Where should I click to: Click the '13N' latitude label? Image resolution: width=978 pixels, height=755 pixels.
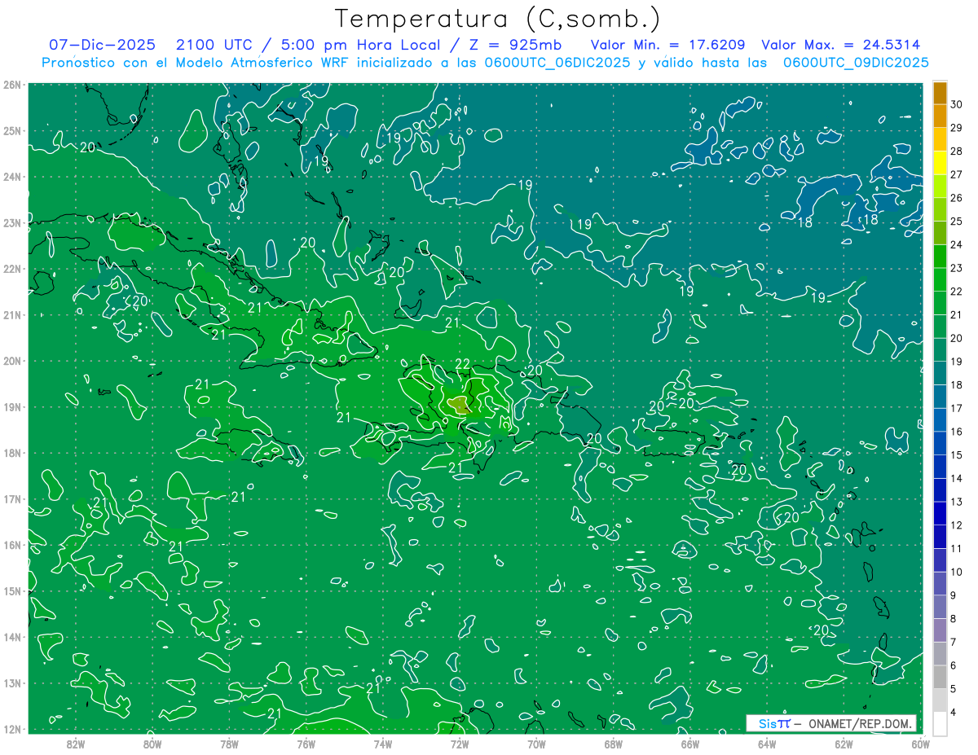(13, 683)
